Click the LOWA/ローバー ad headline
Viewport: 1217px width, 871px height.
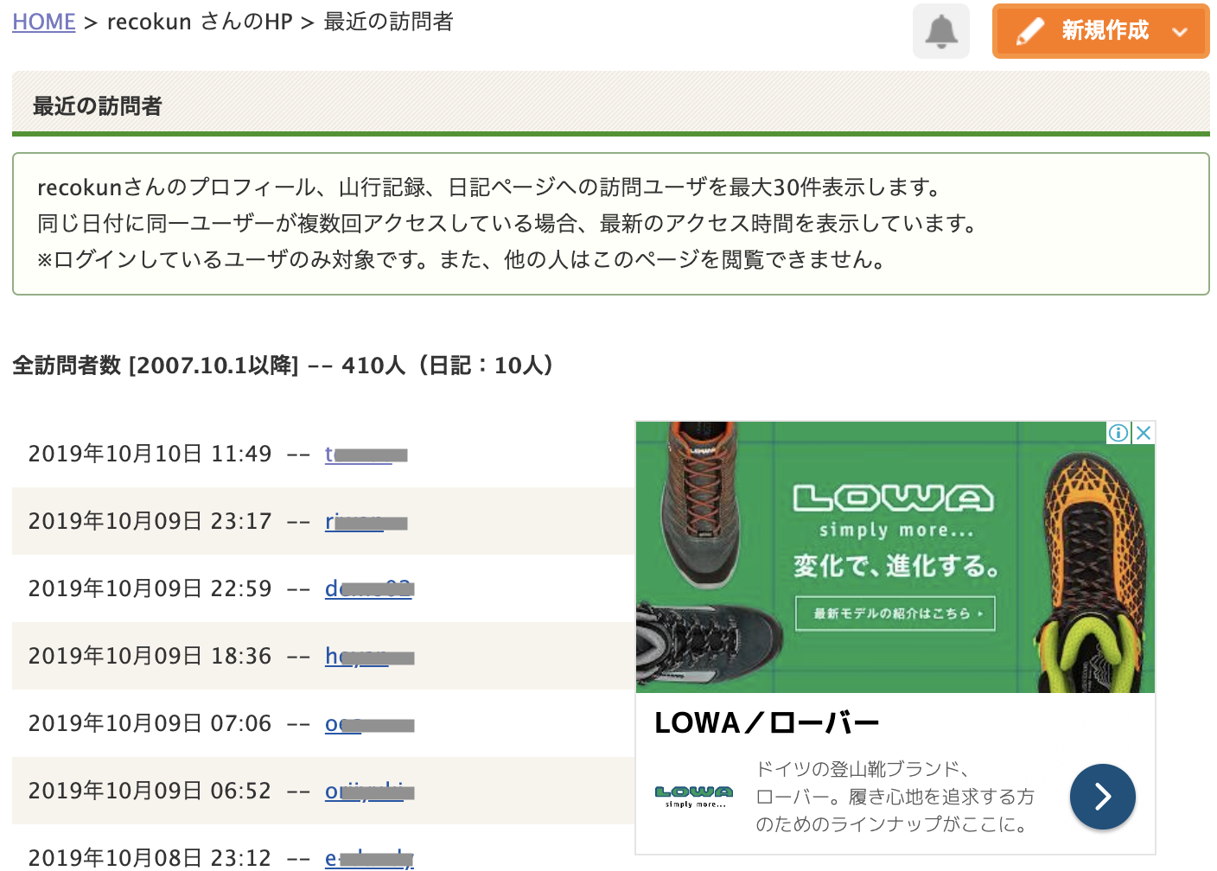(767, 723)
